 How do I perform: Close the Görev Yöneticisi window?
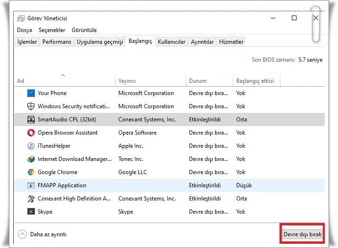(x=315, y=18)
